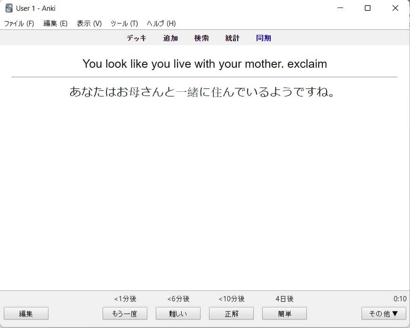Click the 4日後 interval label
The image size is (410, 328).
[284, 299]
